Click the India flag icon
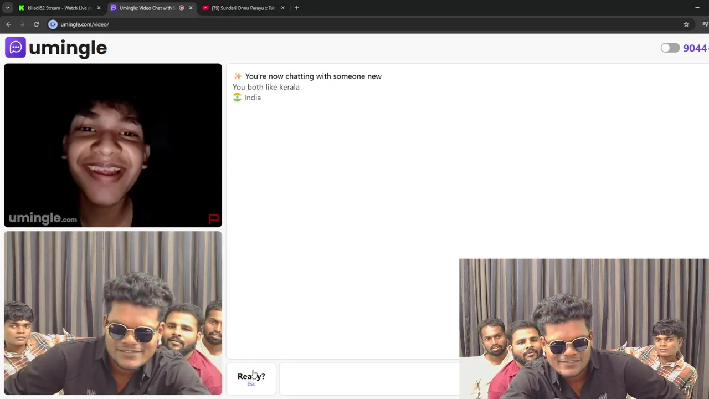 (237, 97)
